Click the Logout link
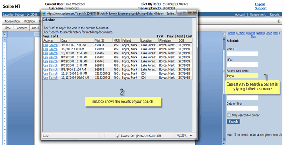 260,4
